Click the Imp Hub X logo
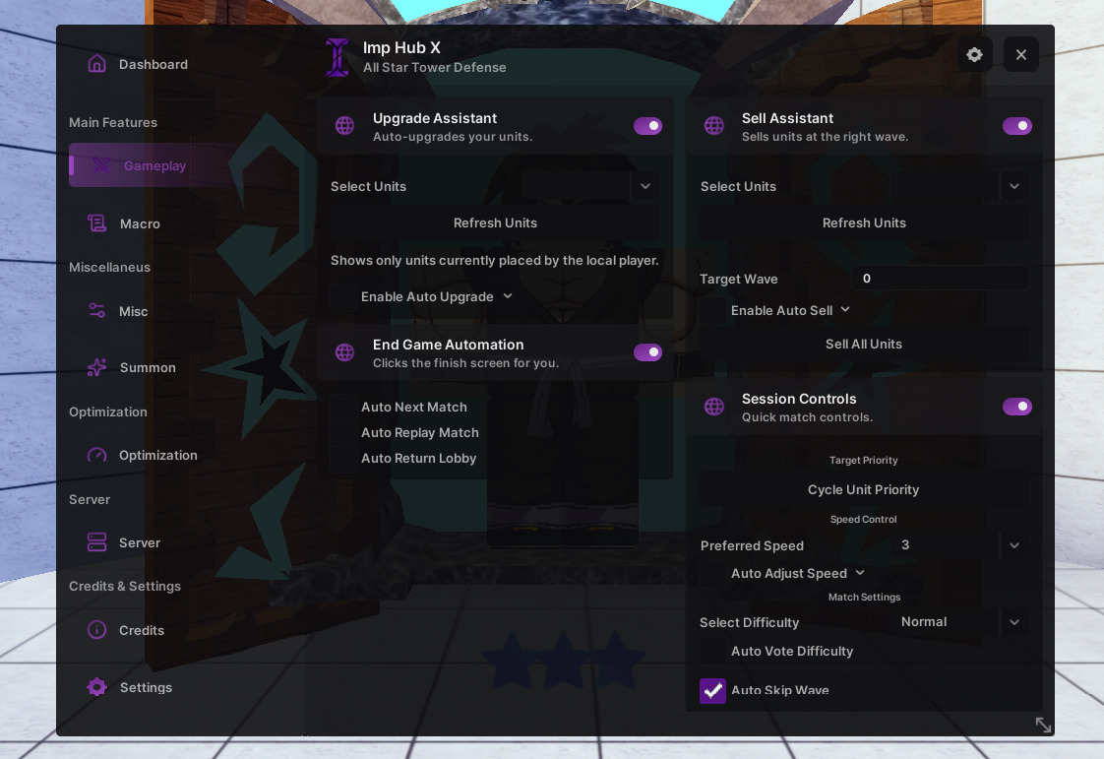 [337, 57]
